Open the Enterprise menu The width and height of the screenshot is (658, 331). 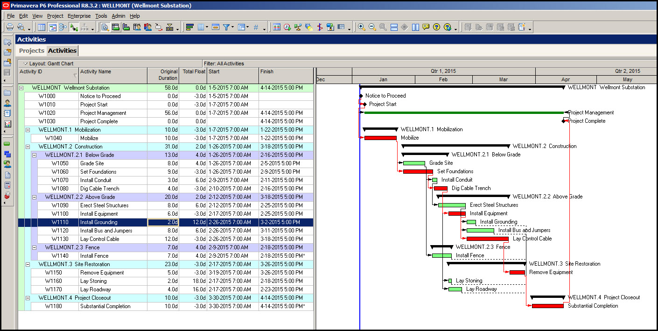(x=79, y=16)
